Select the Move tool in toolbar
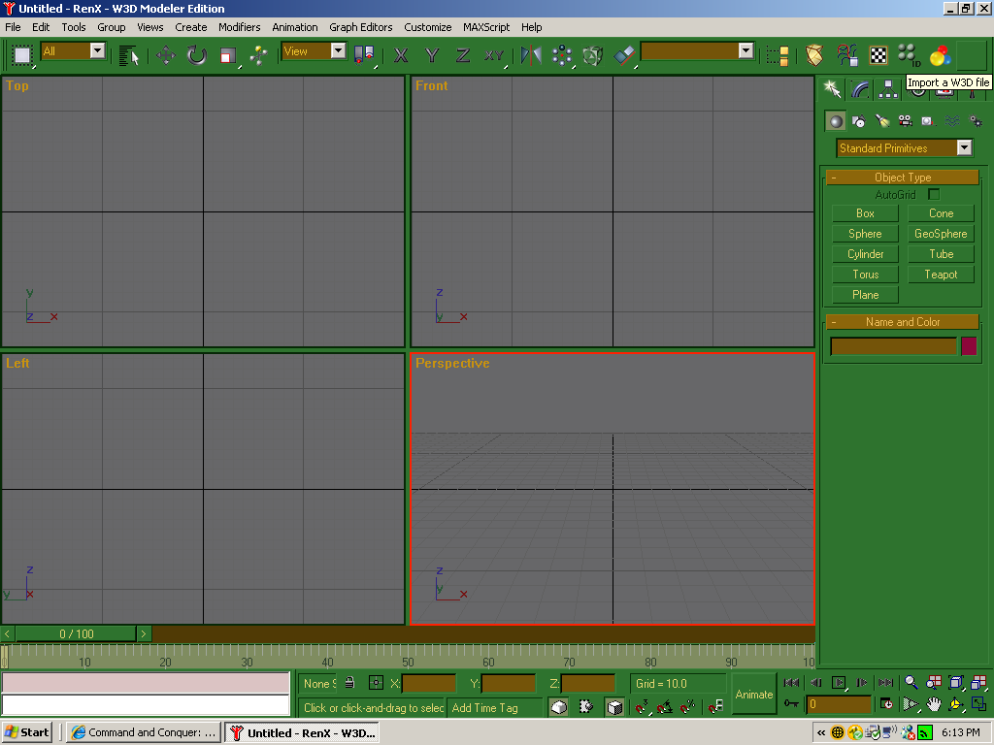994x745 pixels. click(166, 55)
